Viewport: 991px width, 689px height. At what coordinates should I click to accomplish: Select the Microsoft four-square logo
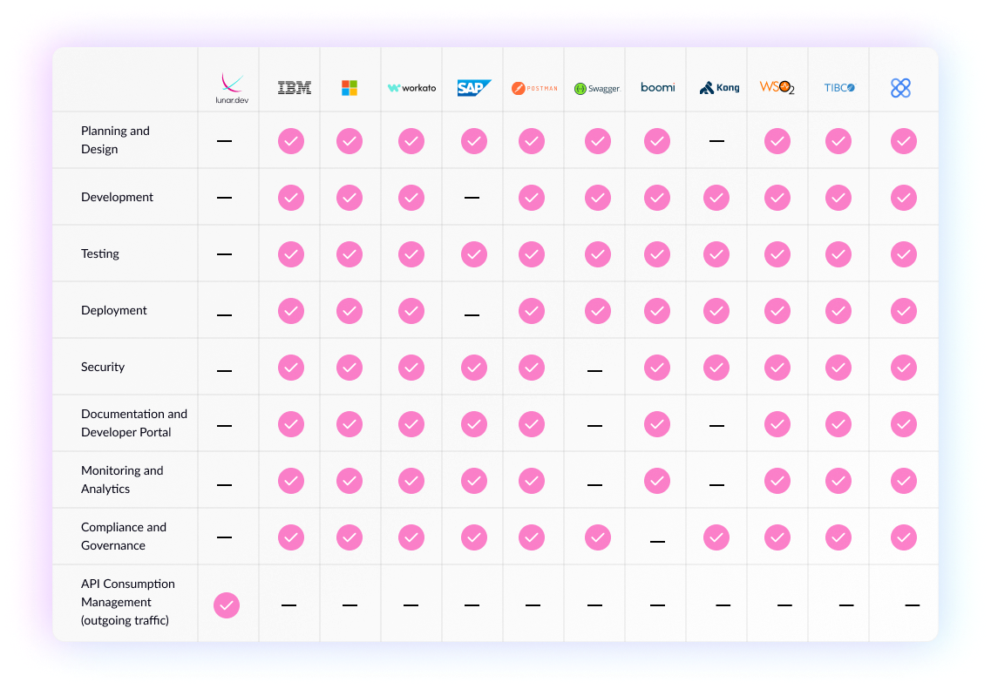pyautogui.click(x=350, y=88)
